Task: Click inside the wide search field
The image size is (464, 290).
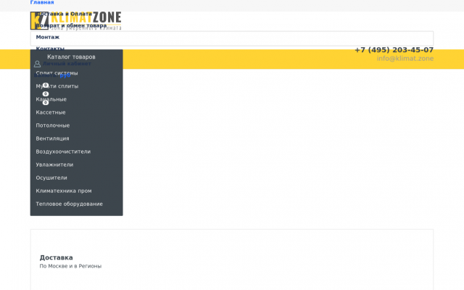Action: point(232,38)
